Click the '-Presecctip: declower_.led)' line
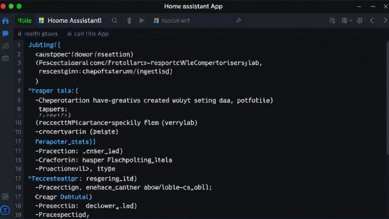This screenshot has height=219, width=389. click(86, 206)
